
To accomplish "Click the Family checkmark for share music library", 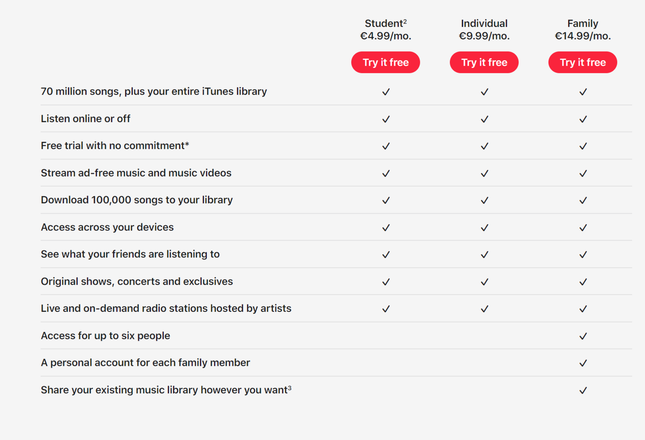I will coord(583,390).
